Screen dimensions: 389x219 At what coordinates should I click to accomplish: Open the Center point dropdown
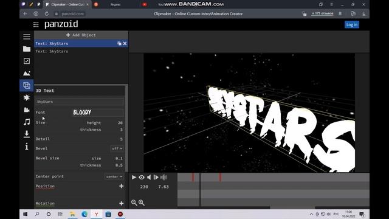pos(114,176)
